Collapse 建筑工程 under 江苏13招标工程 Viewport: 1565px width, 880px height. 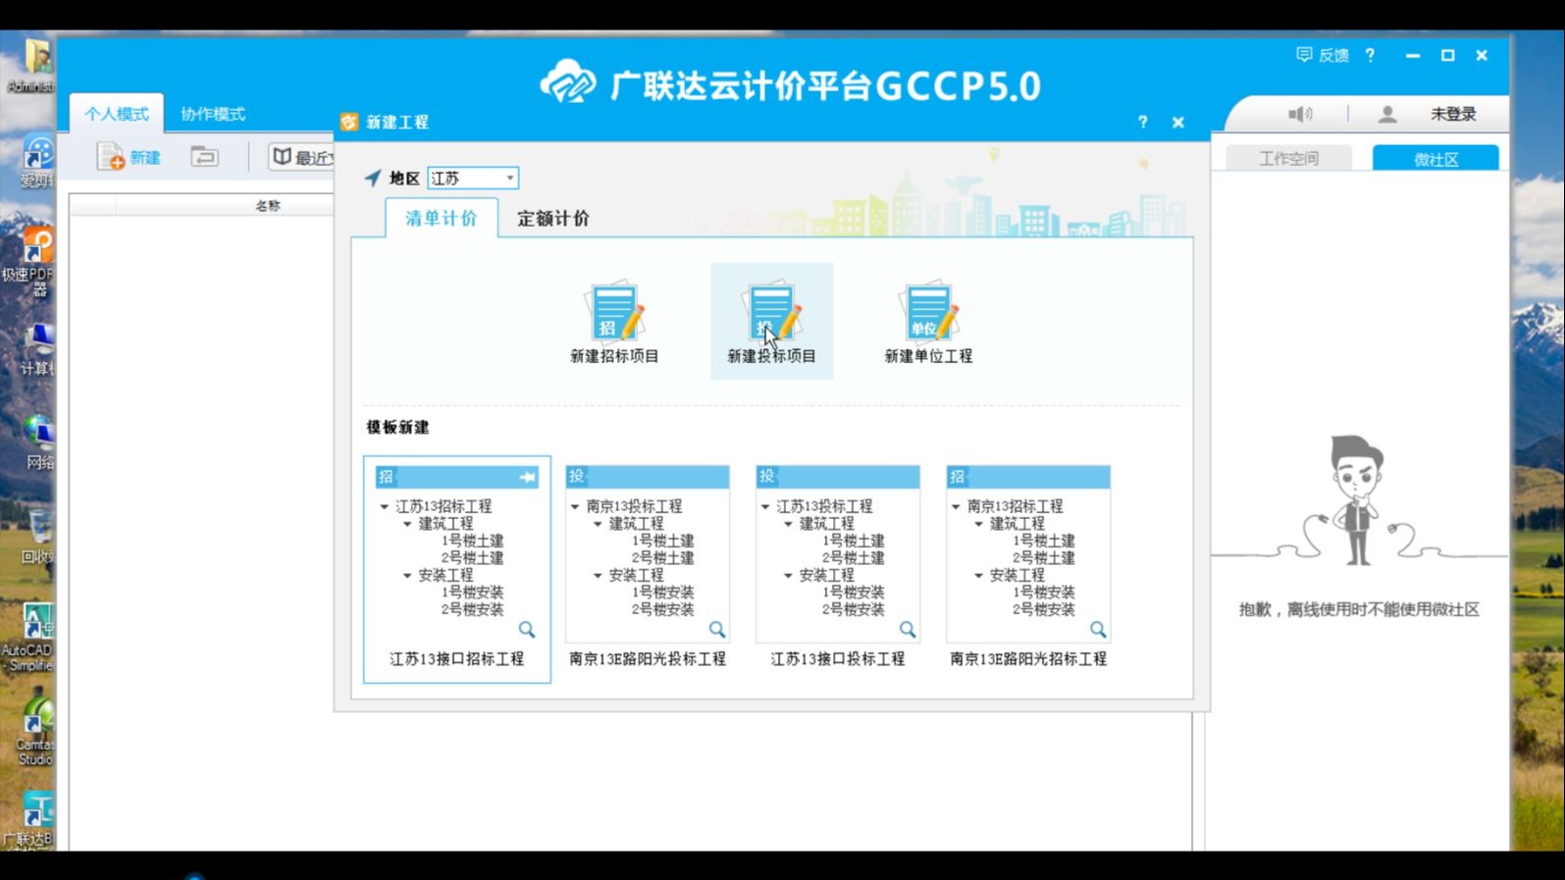[407, 524]
